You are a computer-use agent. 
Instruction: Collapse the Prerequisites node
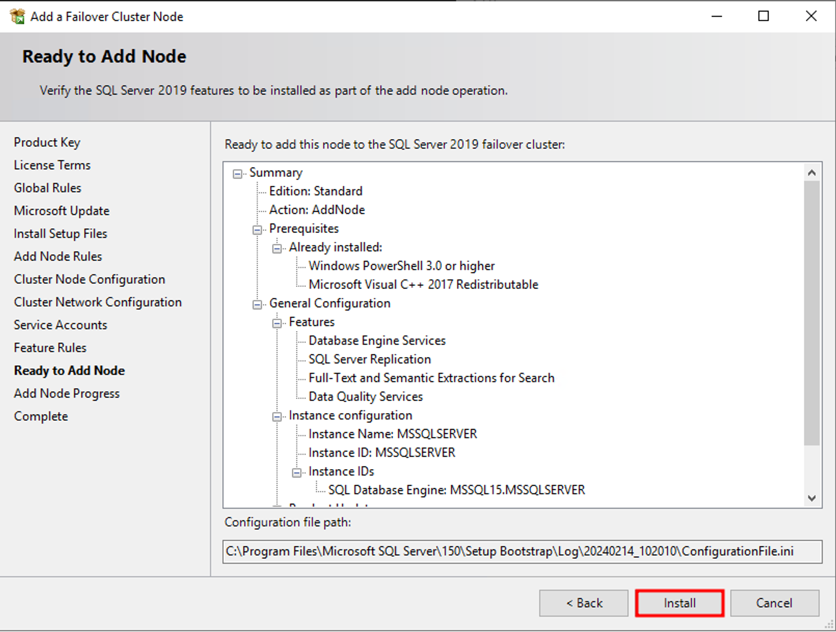pos(258,230)
